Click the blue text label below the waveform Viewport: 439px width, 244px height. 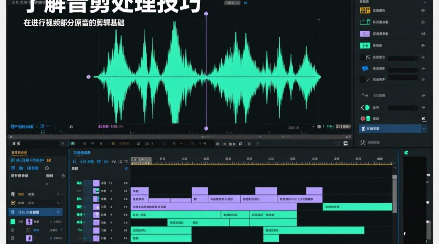tap(22, 127)
